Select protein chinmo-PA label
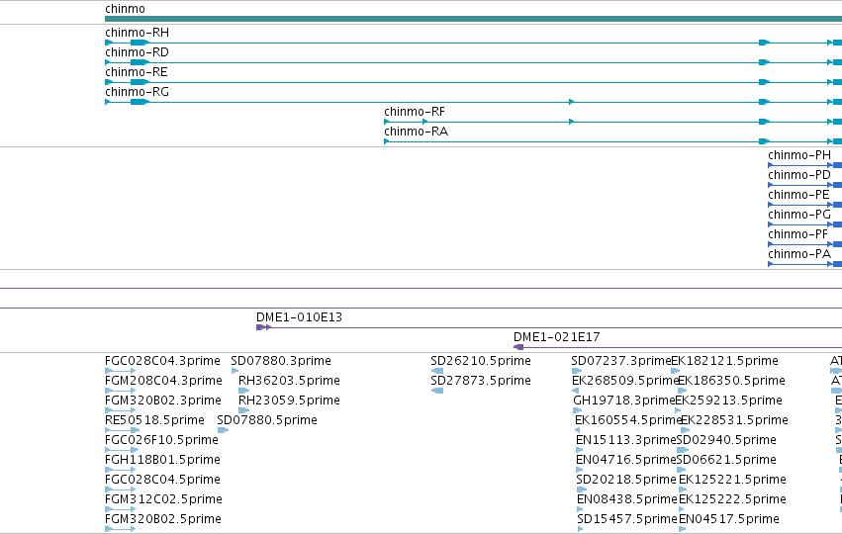This screenshot has height=534, width=842. 799,255
